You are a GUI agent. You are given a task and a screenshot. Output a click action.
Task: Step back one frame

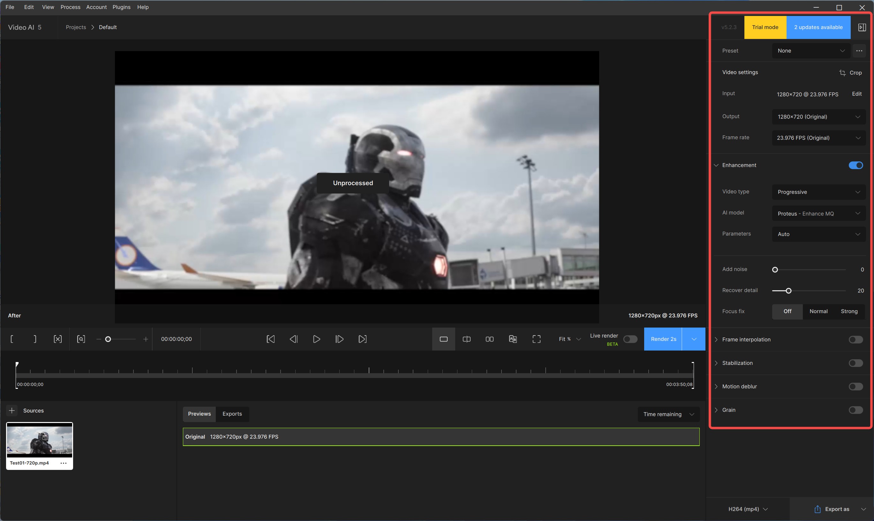tap(293, 339)
